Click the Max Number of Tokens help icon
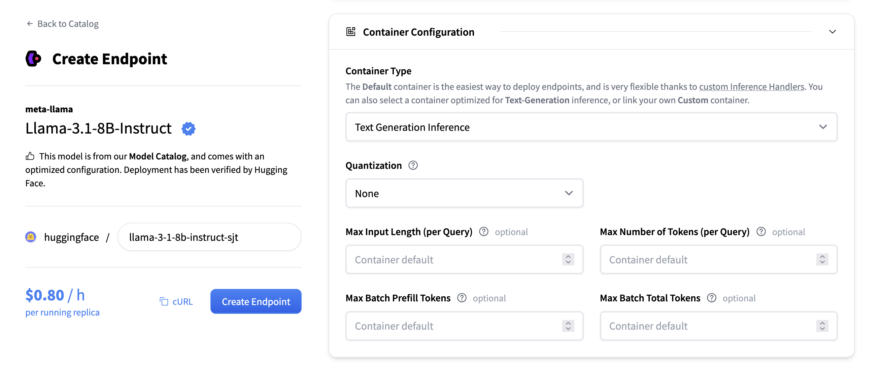The width and height of the screenshot is (880, 370). [761, 232]
